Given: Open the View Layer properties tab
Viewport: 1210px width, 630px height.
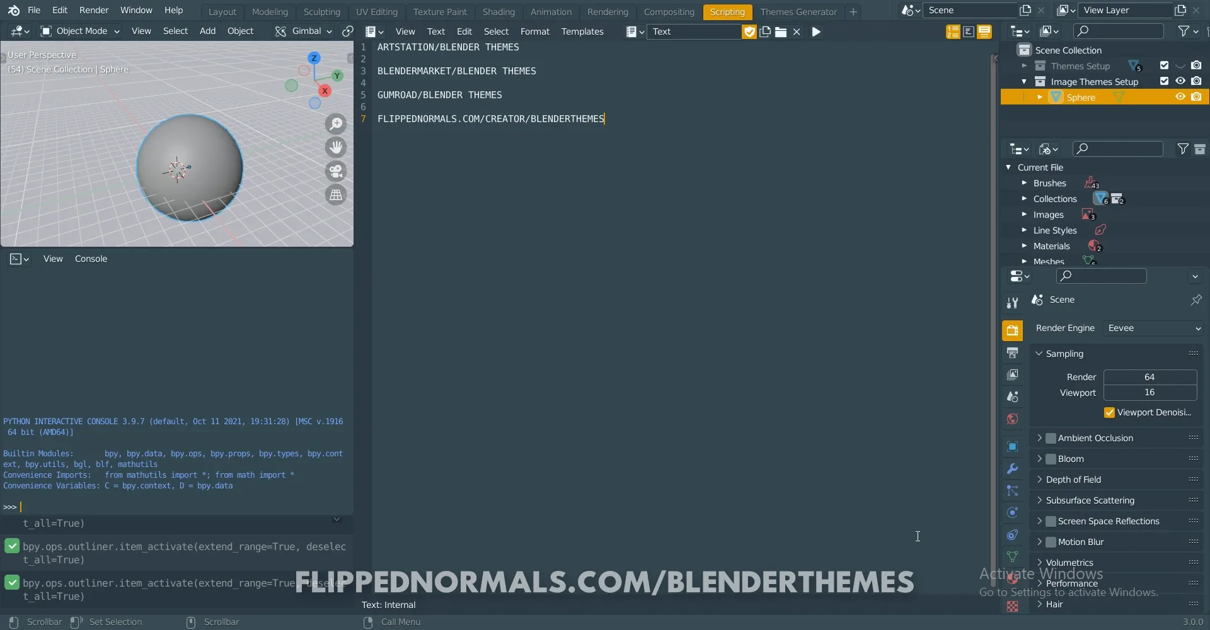Looking at the screenshot, I should (1012, 374).
